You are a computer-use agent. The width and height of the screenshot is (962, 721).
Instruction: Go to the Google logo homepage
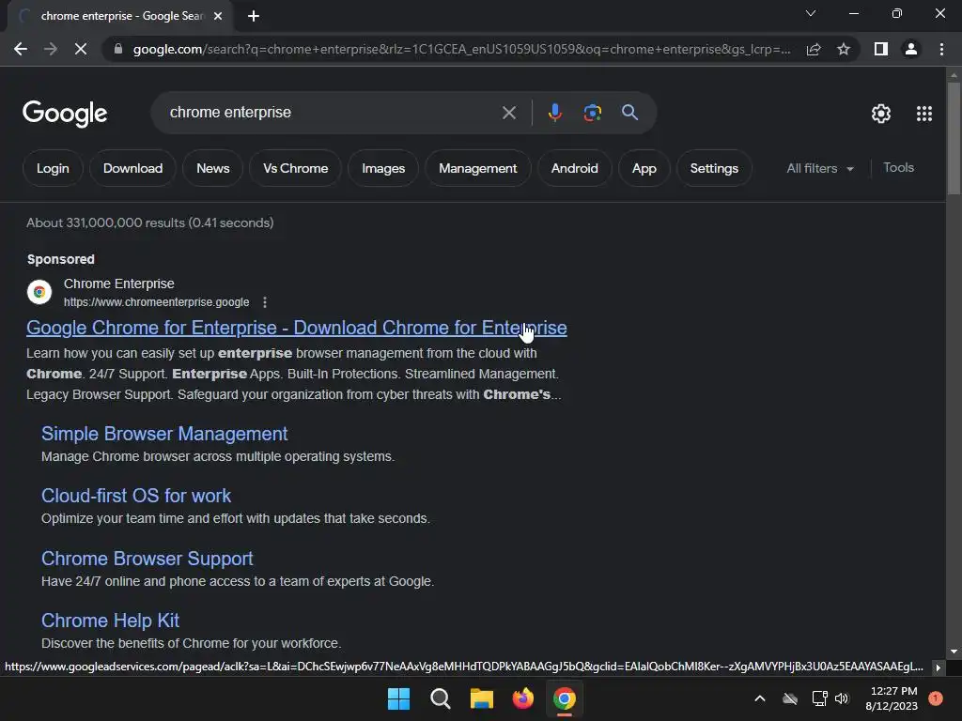65,114
